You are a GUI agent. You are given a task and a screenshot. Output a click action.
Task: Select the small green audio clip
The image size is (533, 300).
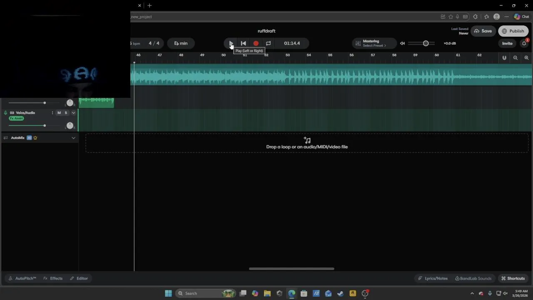pyautogui.click(x=97, y=102)
